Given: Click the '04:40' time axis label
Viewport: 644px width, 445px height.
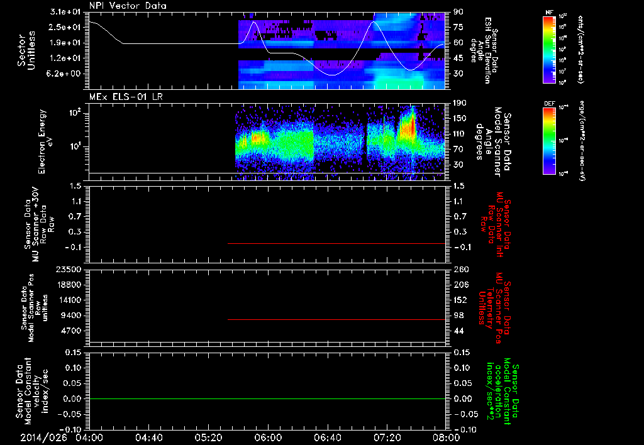Looking at the screenshot, I should pos(148,438).
